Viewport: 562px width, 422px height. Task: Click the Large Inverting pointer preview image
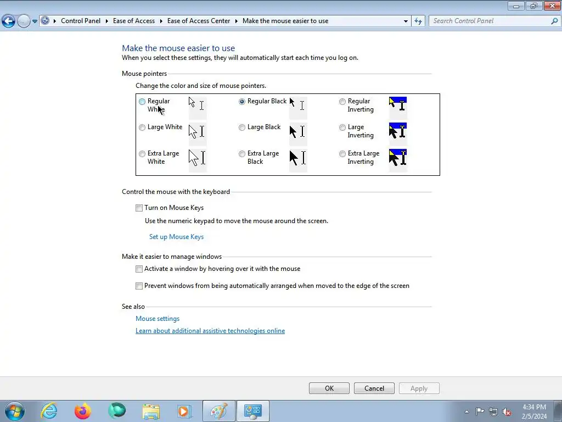coord(398,134)
